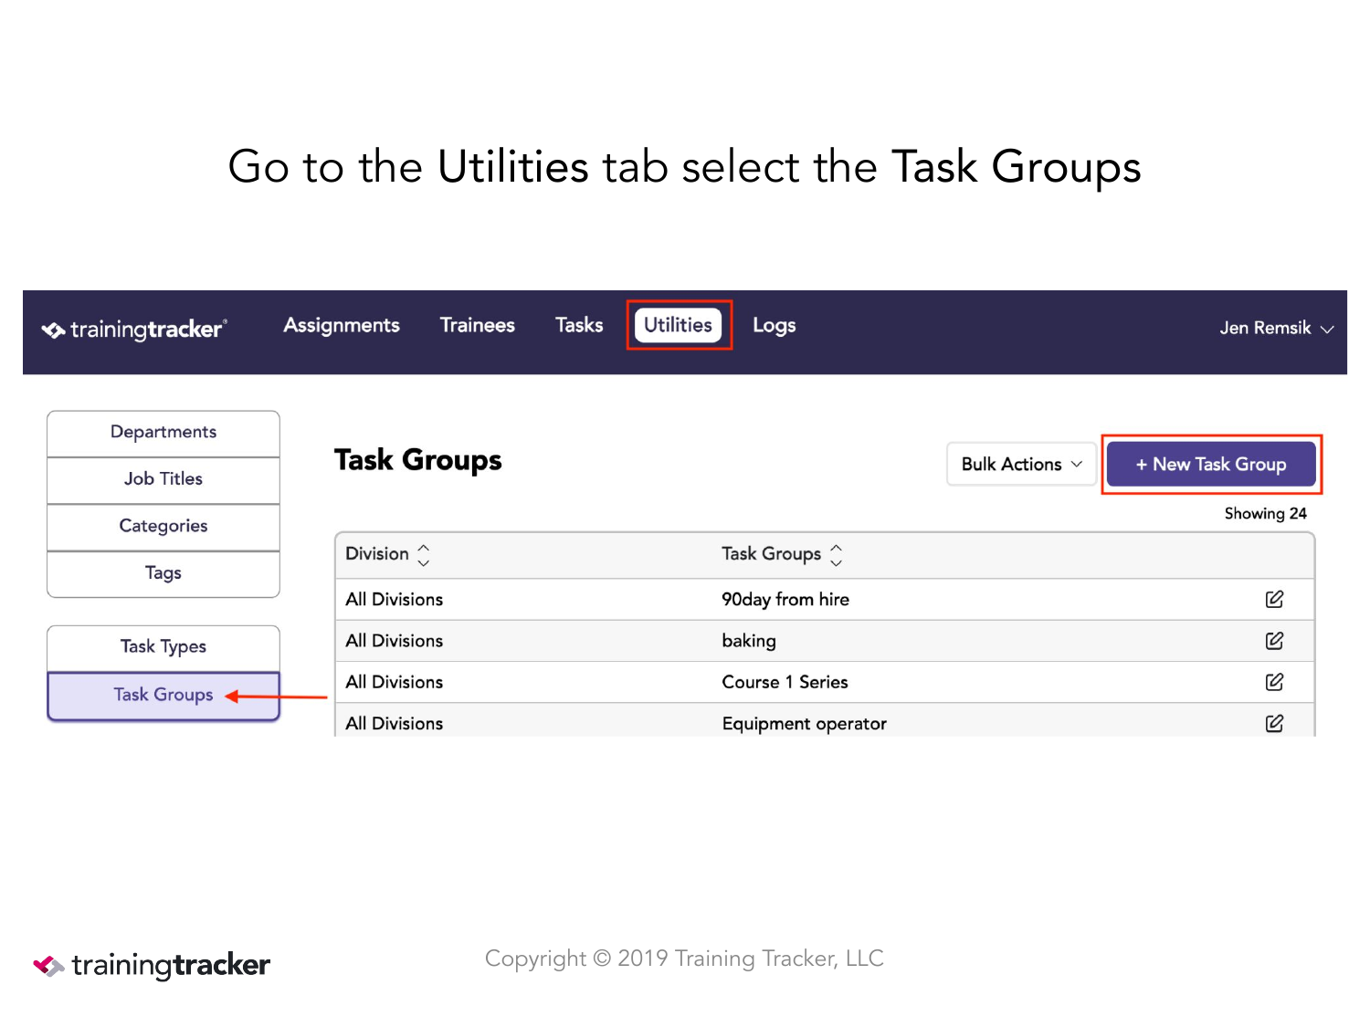
Task: Edit the 90day from hire task group
Action: coord(1274,599)
